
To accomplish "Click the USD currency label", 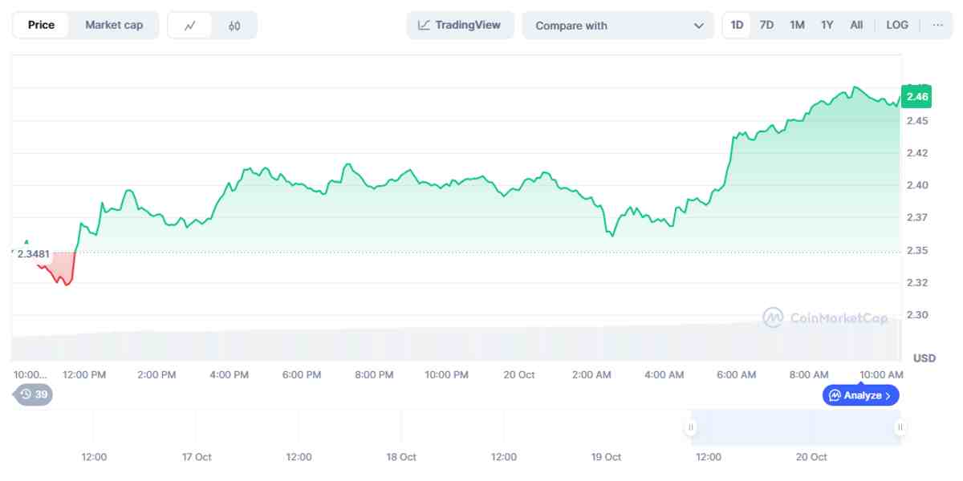I will [924, 358].
